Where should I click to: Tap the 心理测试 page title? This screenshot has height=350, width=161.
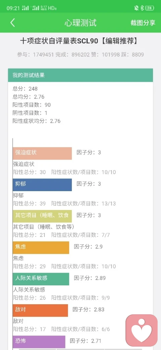[x=80, y=23]
